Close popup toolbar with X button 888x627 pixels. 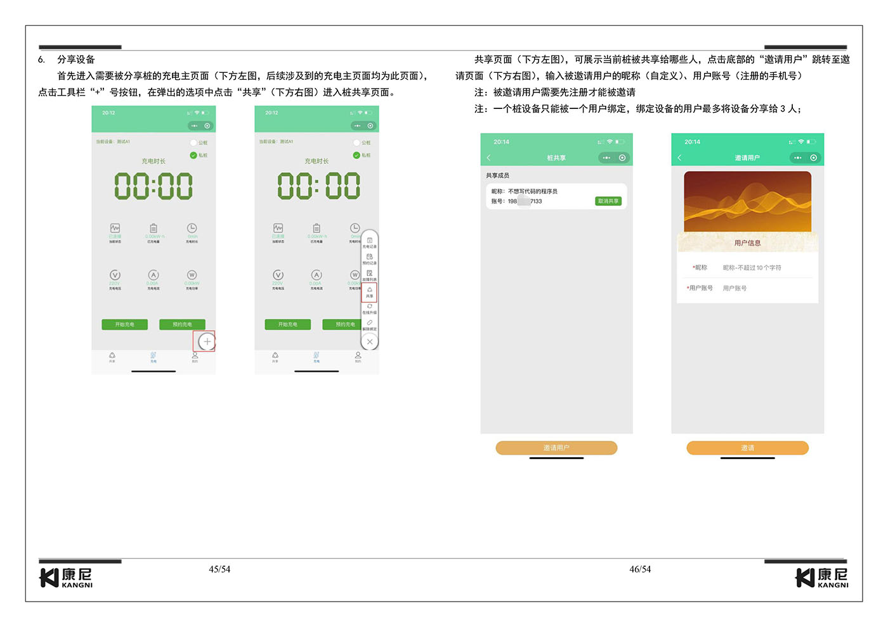point(370,342)
